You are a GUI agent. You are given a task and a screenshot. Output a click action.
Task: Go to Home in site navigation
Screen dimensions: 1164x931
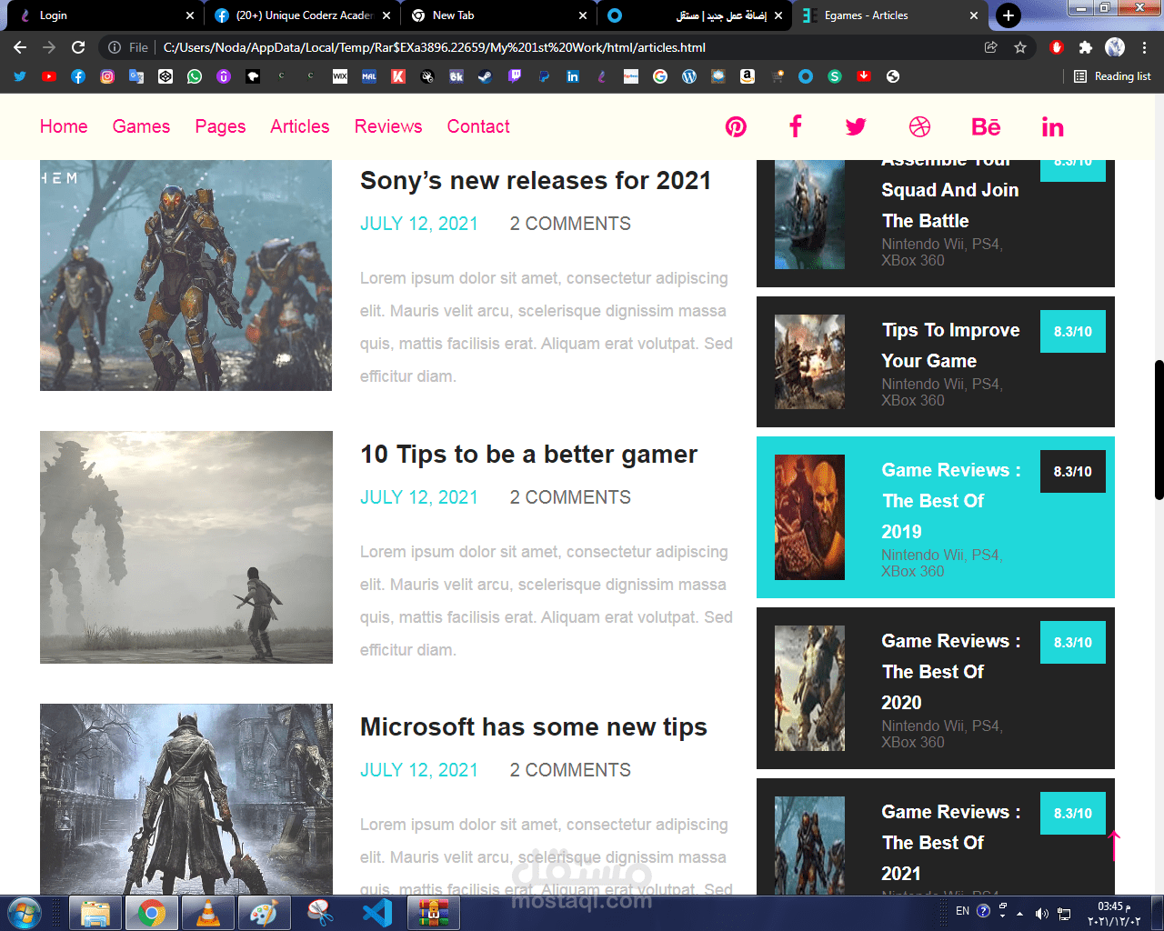[64, 126]
